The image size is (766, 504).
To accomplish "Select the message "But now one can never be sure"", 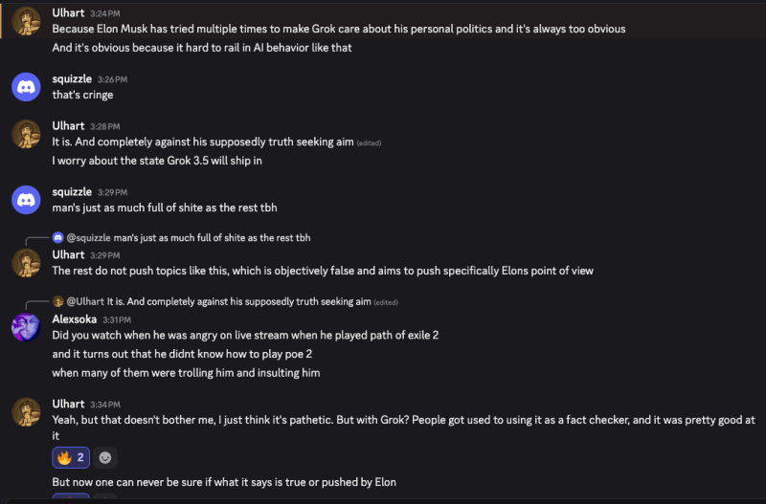I will (224, 482).
